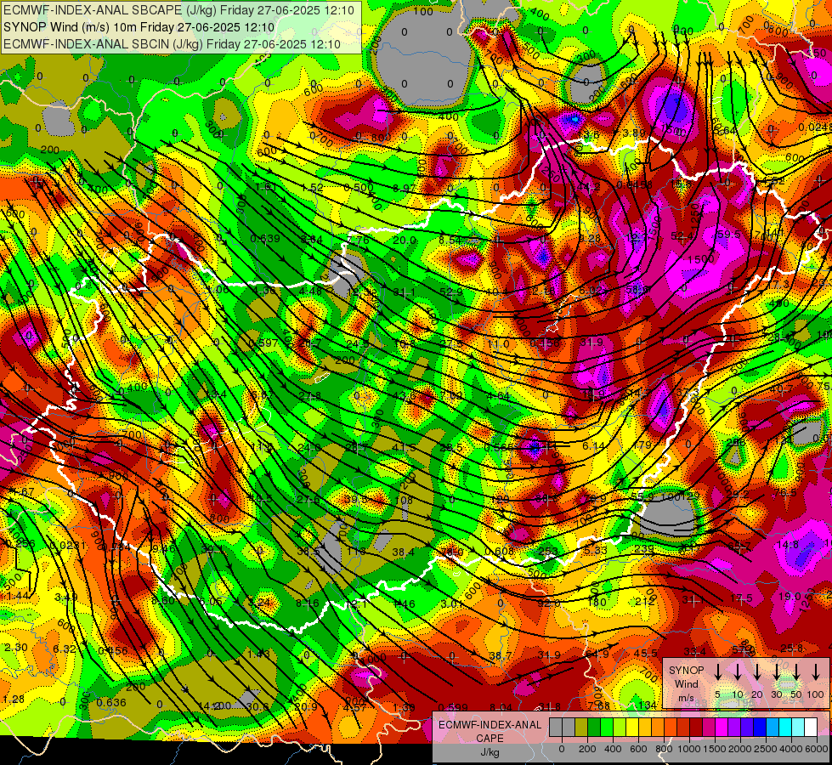This screenshot has width=832, height=765.
Task: Click the 0.0248 value on the map
Action: tap(814, 127)
